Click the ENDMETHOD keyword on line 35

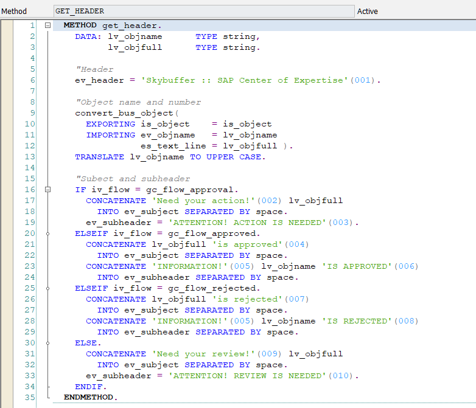coord(88,397)
